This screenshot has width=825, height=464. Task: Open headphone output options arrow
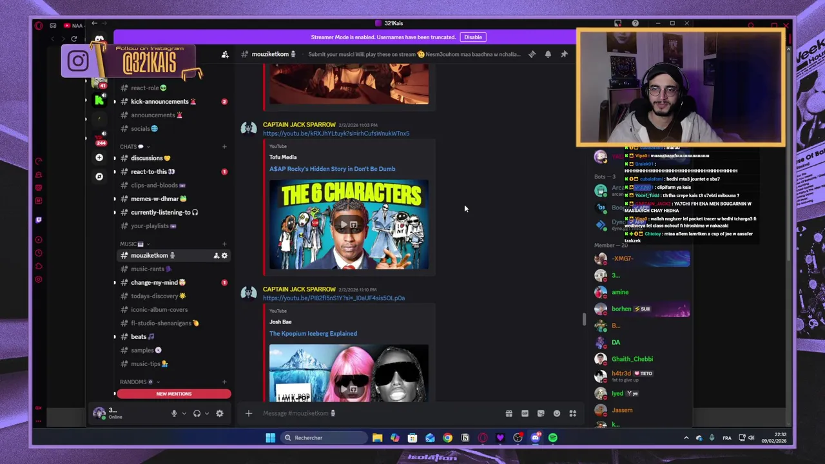pyautogui.click(x=206, y=414)
